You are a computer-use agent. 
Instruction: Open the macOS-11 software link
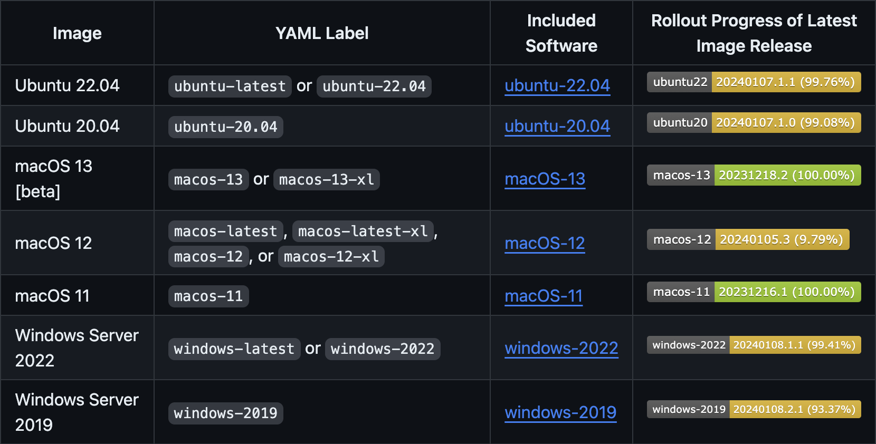544,296
